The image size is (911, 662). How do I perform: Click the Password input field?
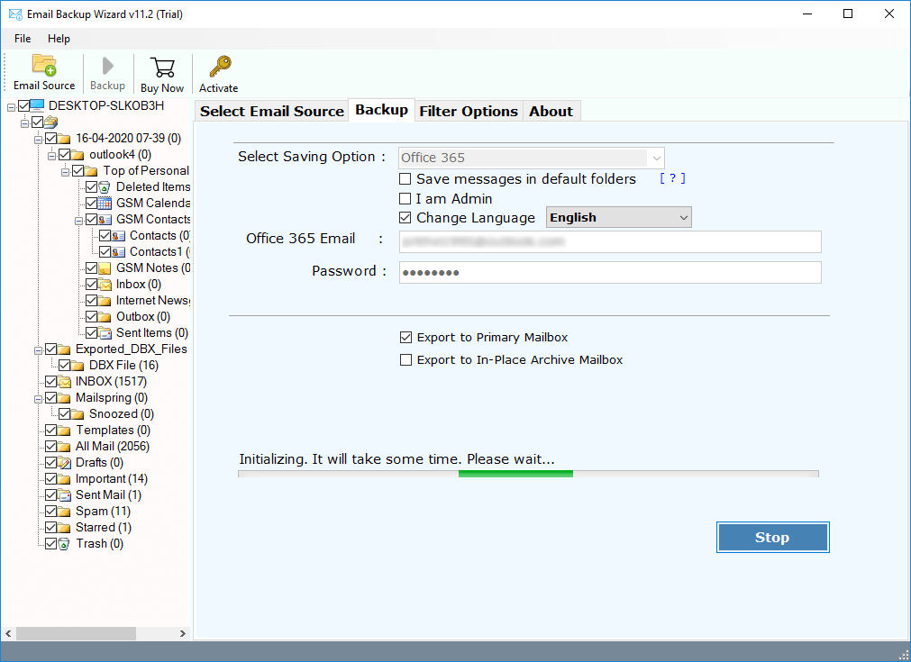610,272
